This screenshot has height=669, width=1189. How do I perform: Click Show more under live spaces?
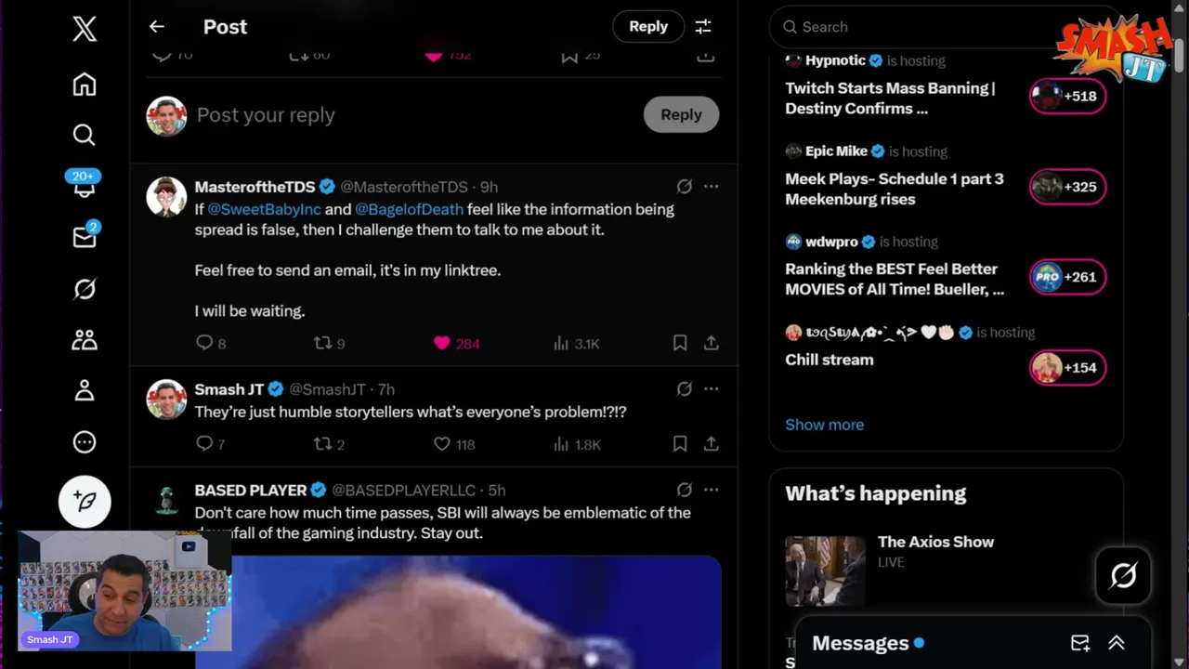(824, 425)
